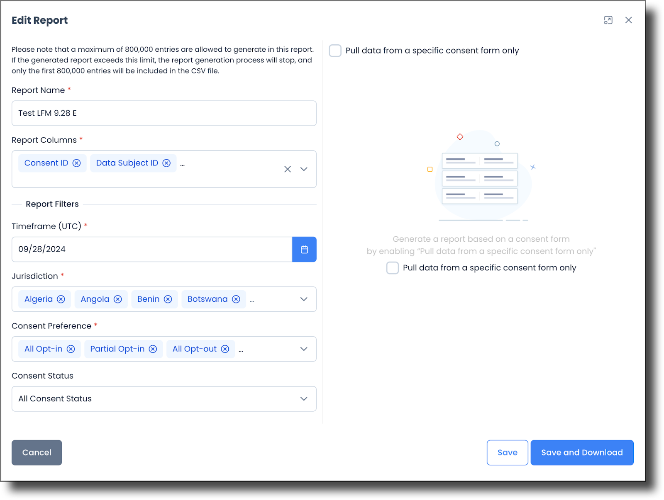Viewport: 664px width, 500px height.
Task: Clear all selected Report Columns
Action: 288,169
